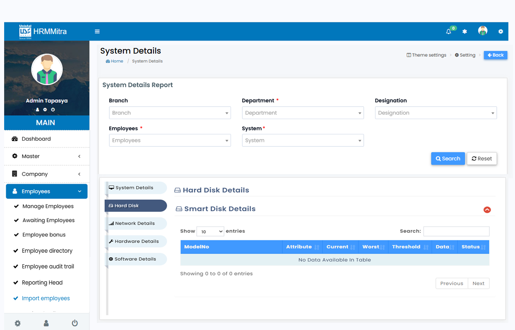The width and height of the screenshot is (515, 330).
Task: Open the Department dropdown
Action: (303, 113)
